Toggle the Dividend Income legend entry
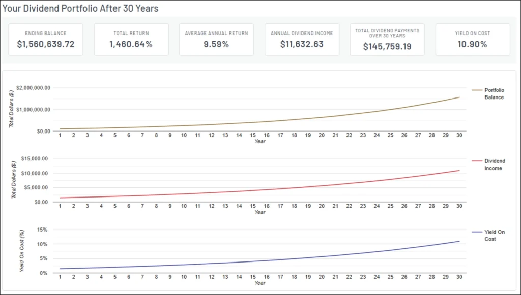521x295 pixels. (x=494, y=165)
